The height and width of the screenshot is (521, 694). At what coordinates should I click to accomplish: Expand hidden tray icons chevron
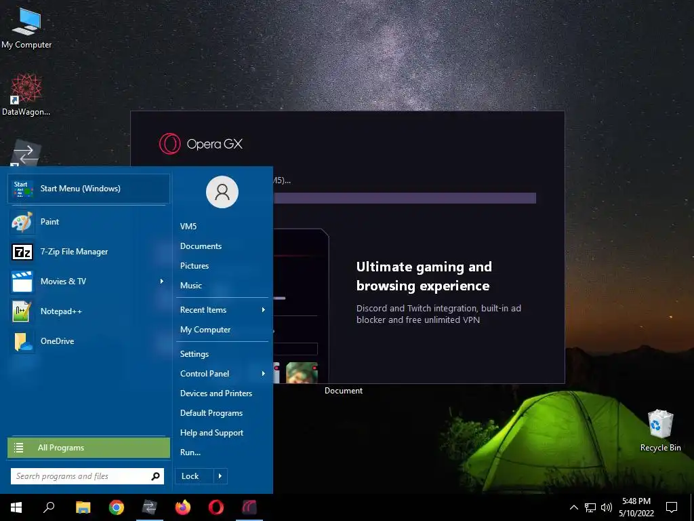coord(573,507)
